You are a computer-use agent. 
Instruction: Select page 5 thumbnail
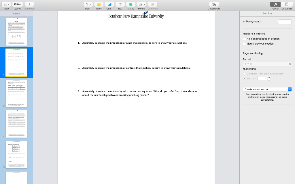click(x=16, y=154)
